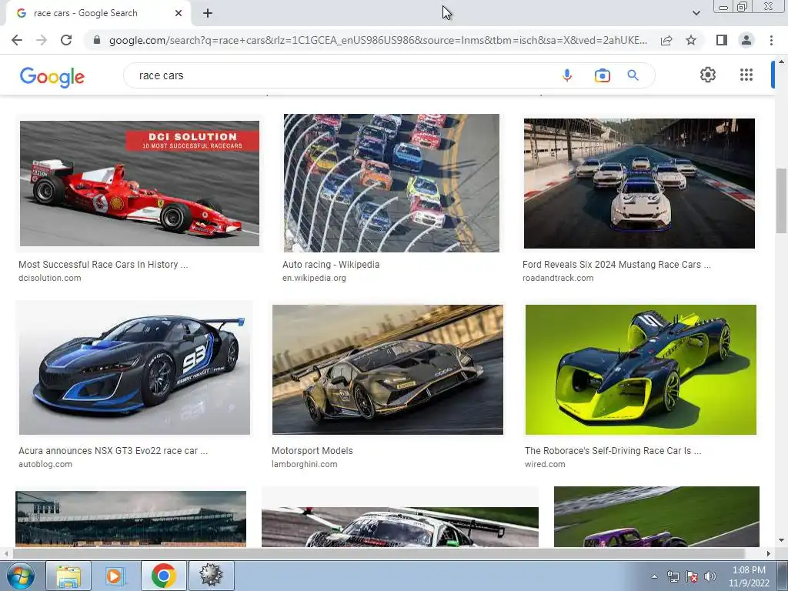Image resolution: width=788 pixels, height=591 pixels.
Task: Open the grandstand racetrack image
Action: 131,519
